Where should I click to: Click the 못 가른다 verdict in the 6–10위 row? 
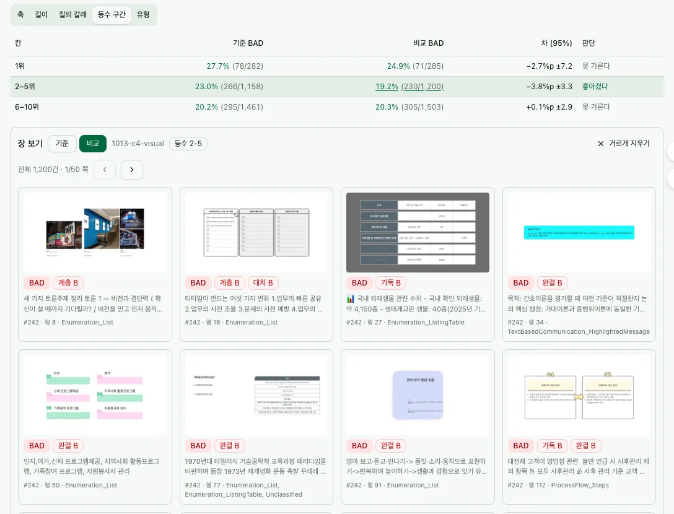tap(596, 107)
